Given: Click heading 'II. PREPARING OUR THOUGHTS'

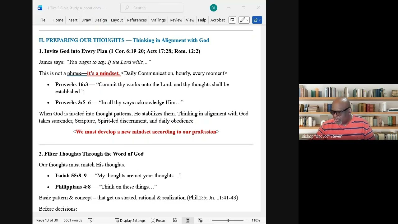Looking at the screenshot, I should [81, 40].
